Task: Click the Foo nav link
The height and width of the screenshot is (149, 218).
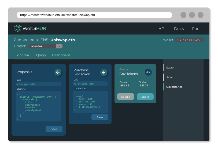Action: pyautogui.click(x=196, y=29)
